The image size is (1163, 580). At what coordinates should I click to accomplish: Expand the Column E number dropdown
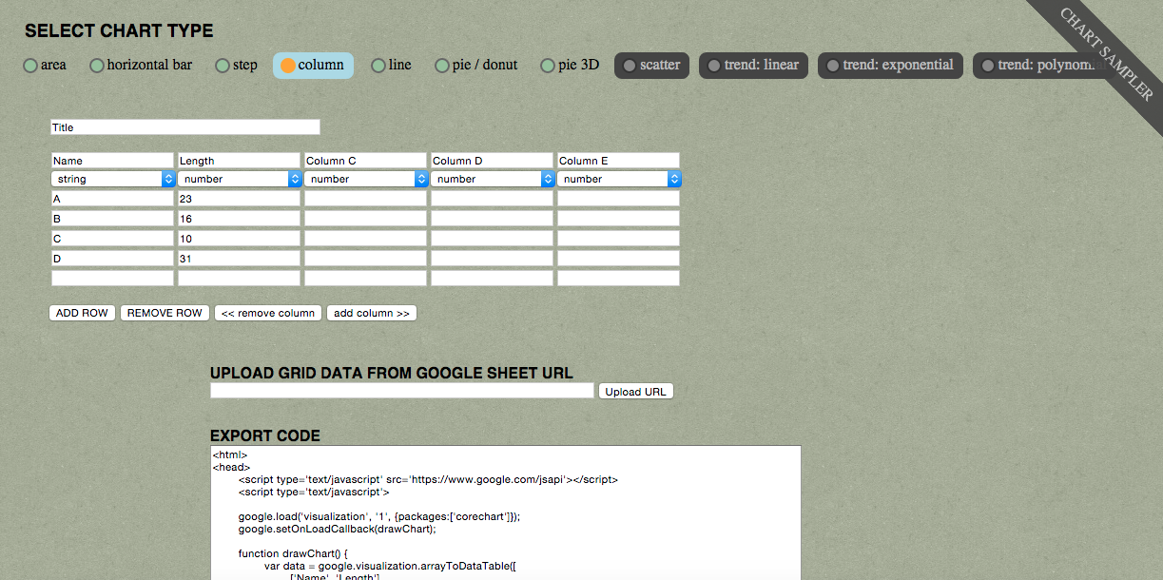coord(619,179)
